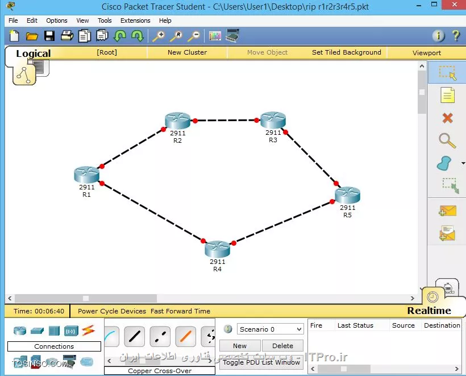The height and width of the screenshot is (376, 466).
Task: Add a Complex PDU envelope
Action: pyautogui.click(x=447, y=233)
